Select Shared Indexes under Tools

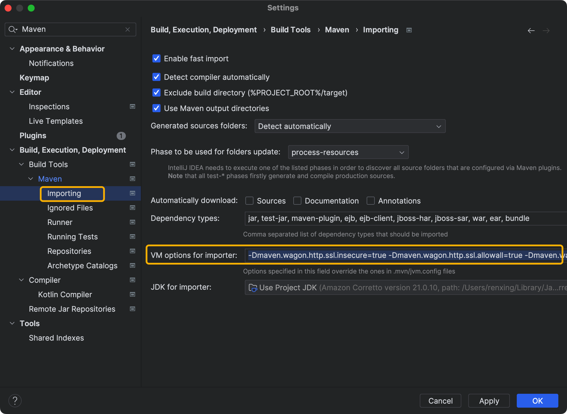56,338
